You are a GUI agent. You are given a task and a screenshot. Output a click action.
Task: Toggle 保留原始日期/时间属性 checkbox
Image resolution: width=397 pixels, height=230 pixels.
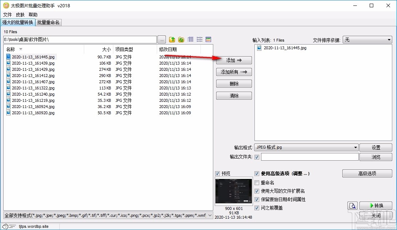257,199
